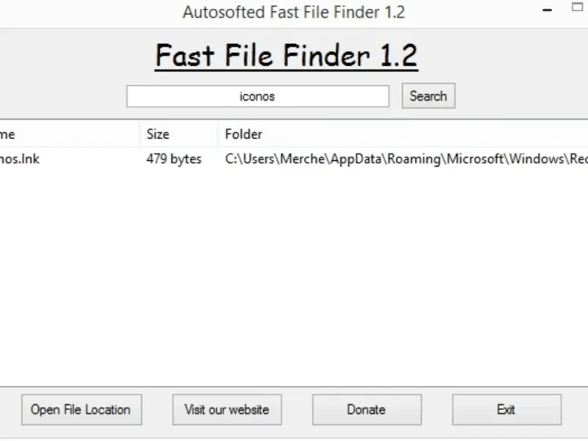588x441 pixels.
Task: Click the empty area of the results list
Action: click(294, 279)
